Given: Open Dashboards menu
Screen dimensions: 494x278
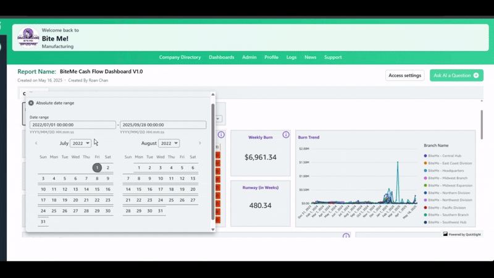Looking at the screenshot, I should pyautogui.click(x=222, y=57).
